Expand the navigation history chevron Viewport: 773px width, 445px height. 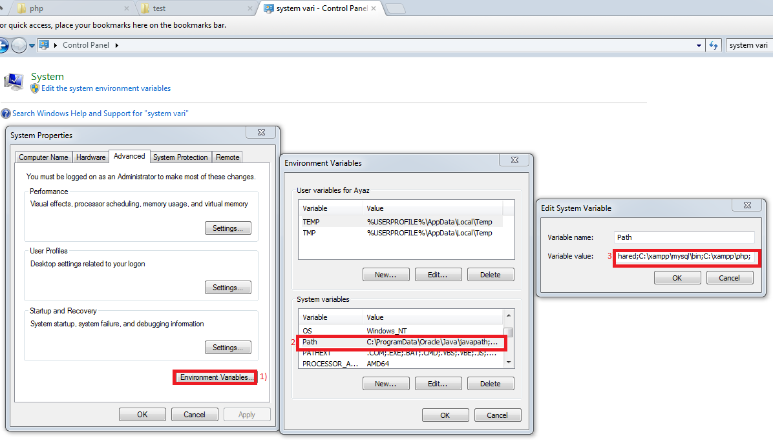pos(31,45)
